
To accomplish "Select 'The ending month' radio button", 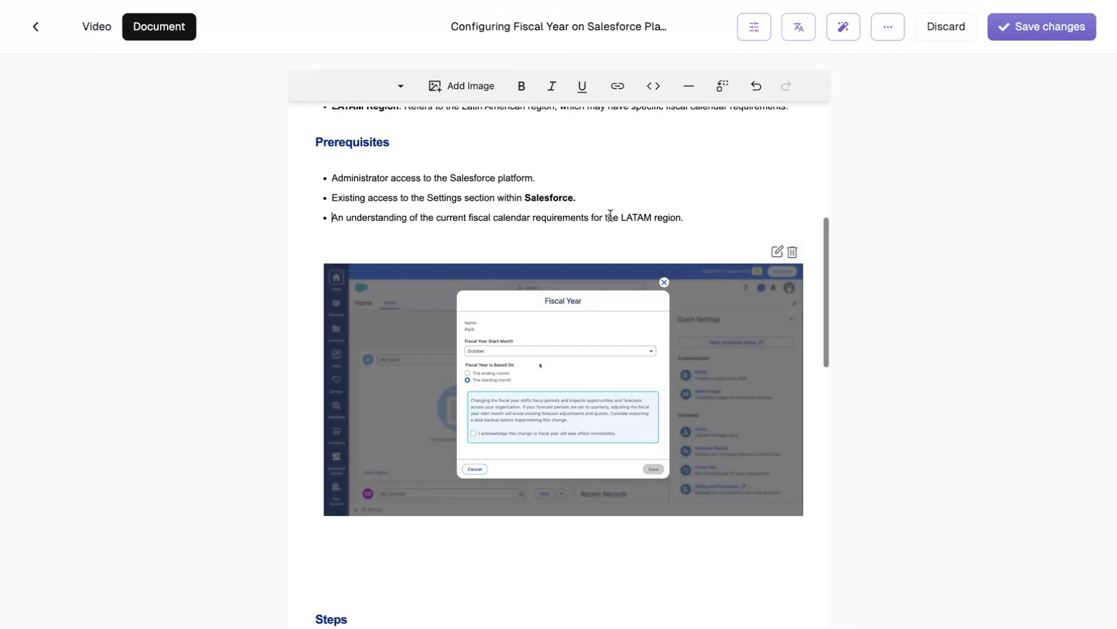I will click(468, 373).
